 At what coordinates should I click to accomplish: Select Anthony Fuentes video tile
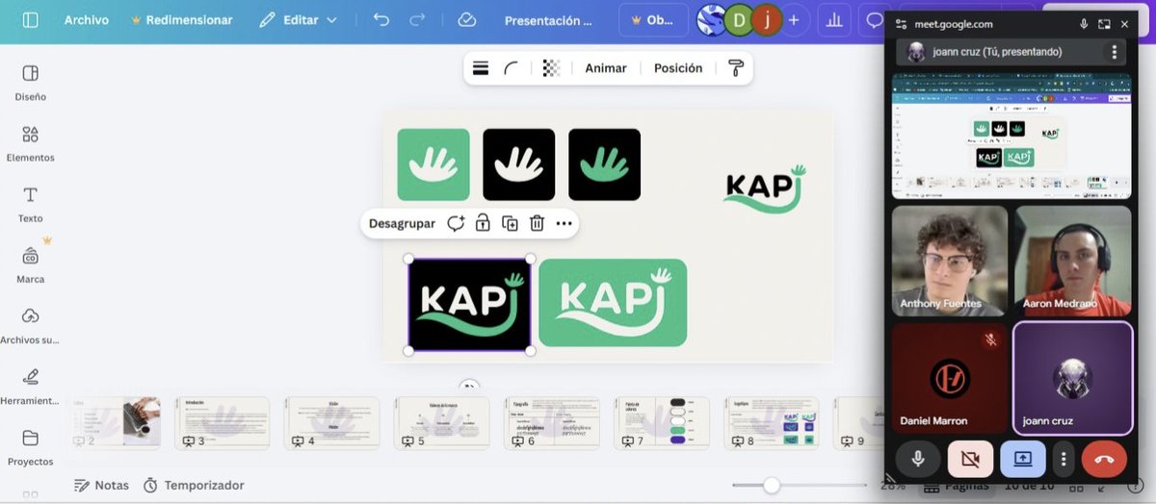pos(950,261)
